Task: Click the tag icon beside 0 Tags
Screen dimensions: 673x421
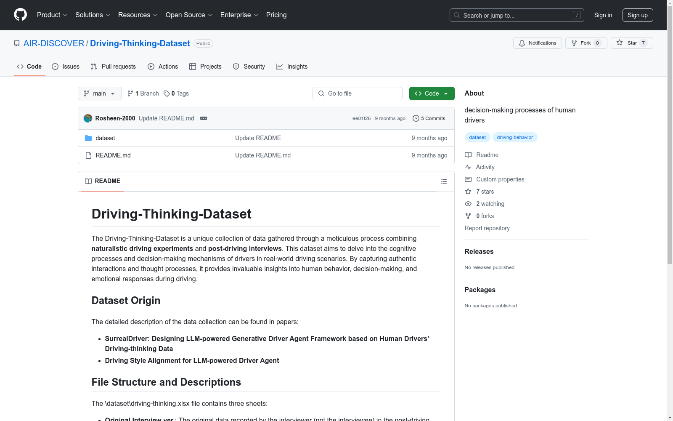Action: pos(167,93)
